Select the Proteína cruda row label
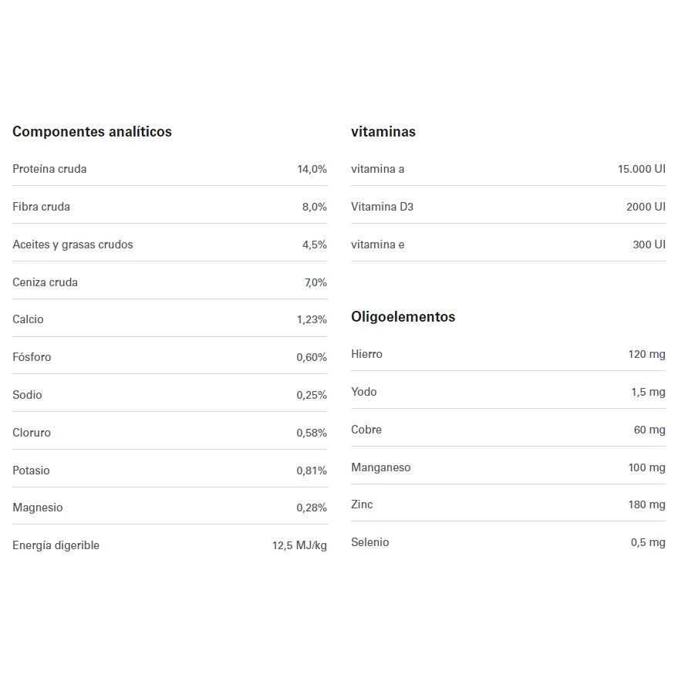The width and height of the screenshot is (678, 678). click(x=49, y=169)
